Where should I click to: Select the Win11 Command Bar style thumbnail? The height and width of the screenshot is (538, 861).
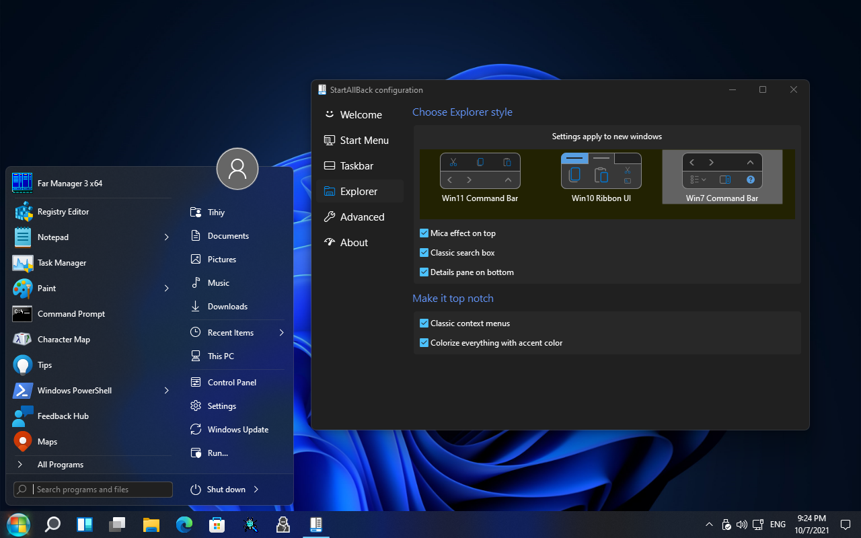coord(480,178)
